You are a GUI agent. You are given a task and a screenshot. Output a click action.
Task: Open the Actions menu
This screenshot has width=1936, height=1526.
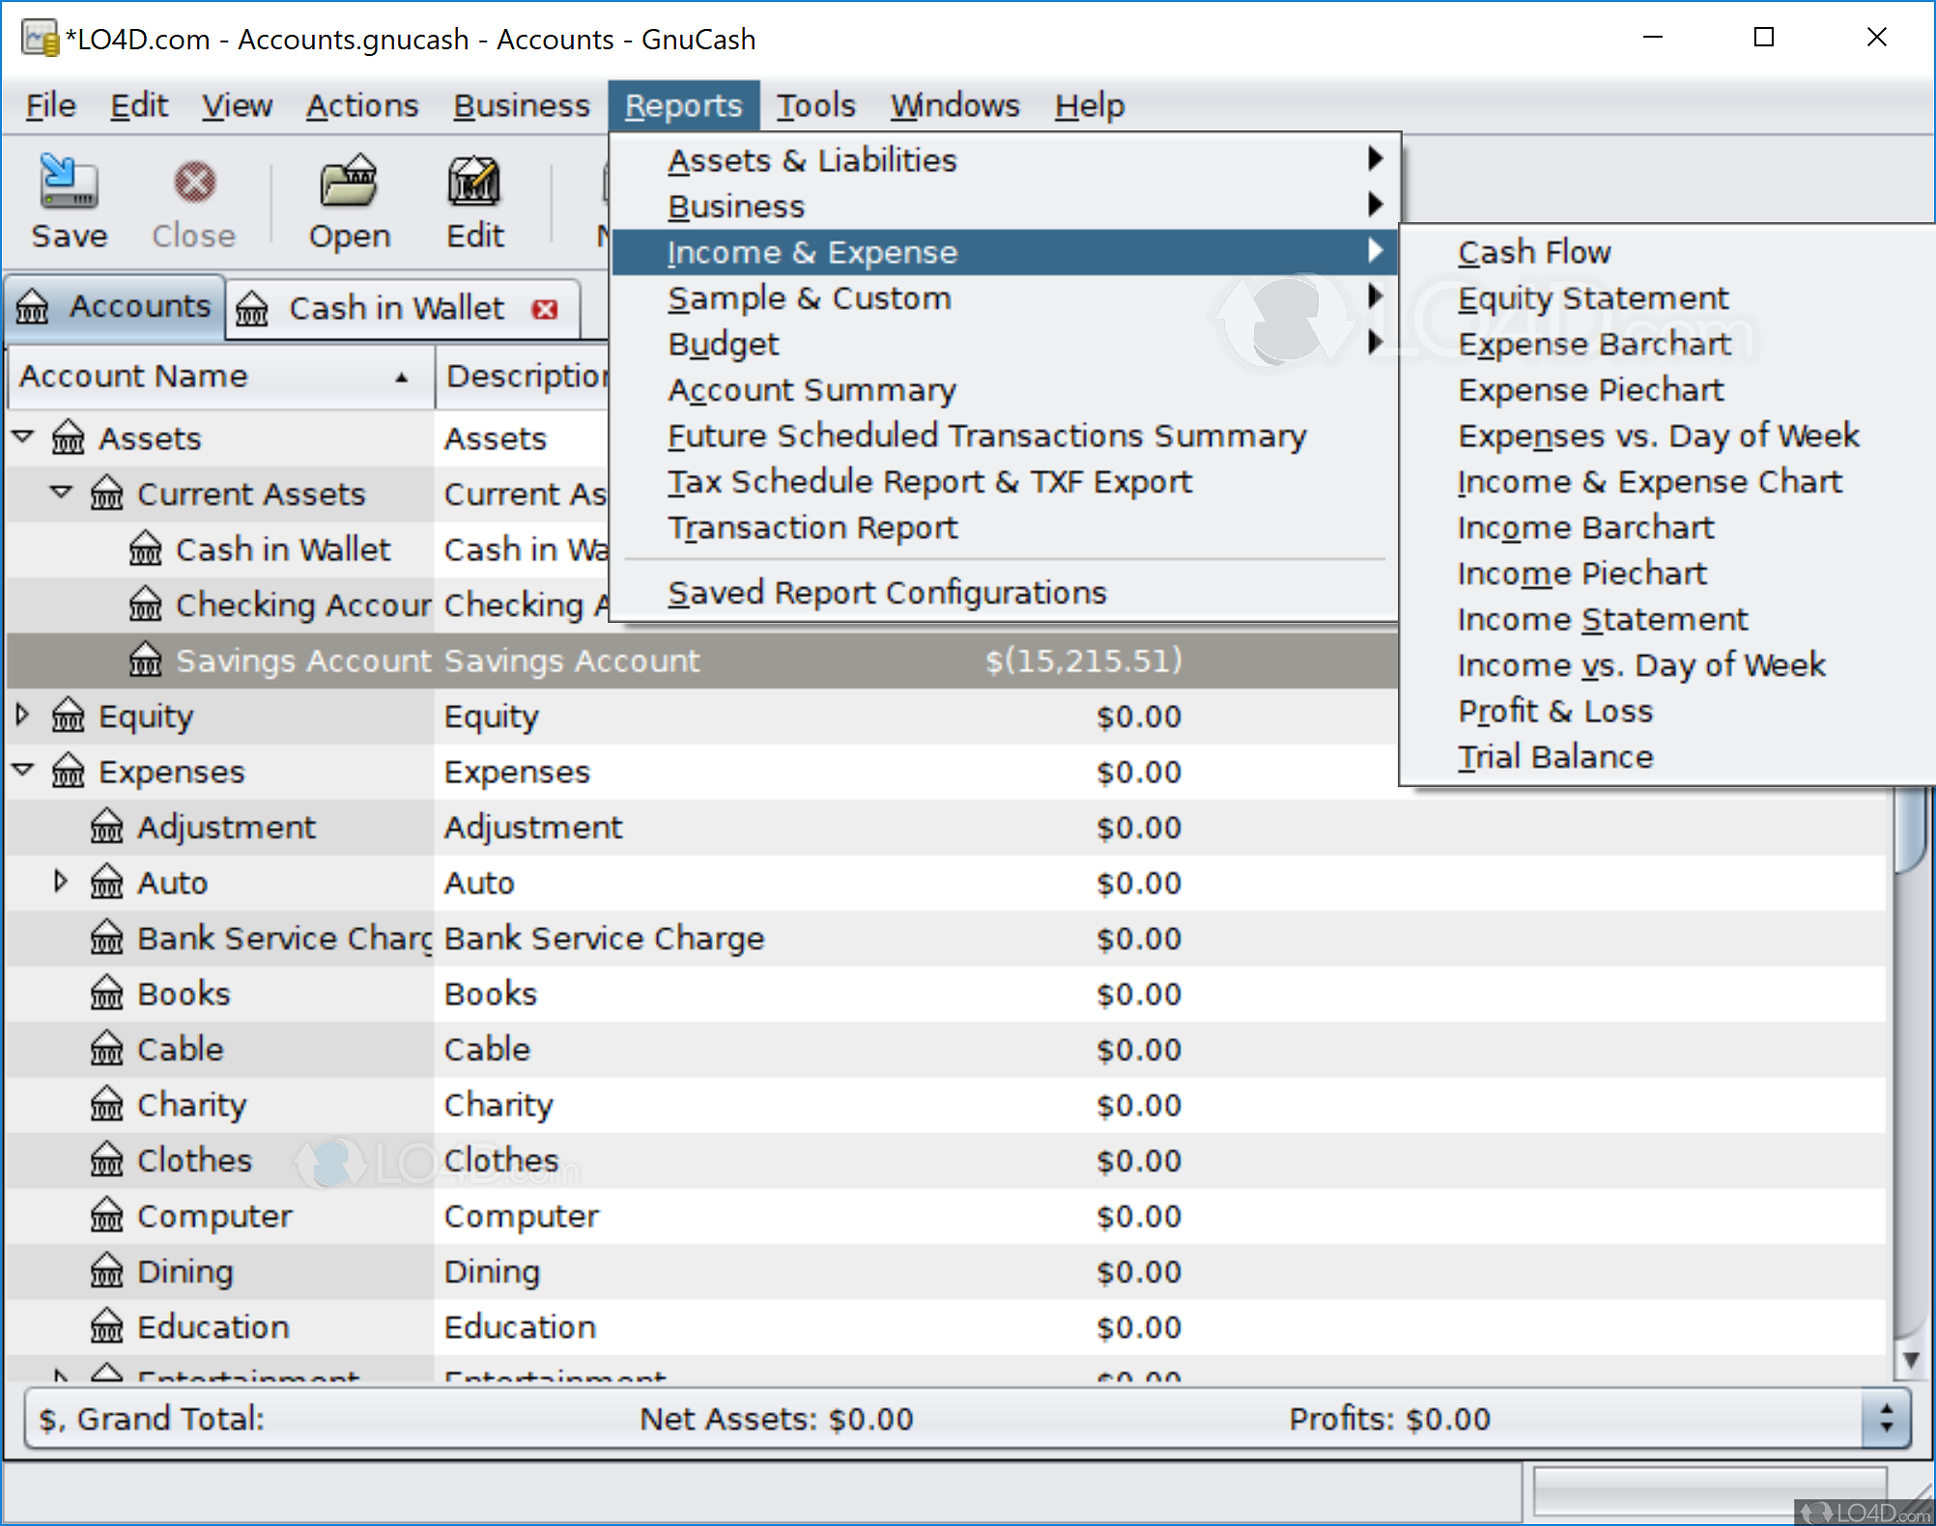(362, 105)
